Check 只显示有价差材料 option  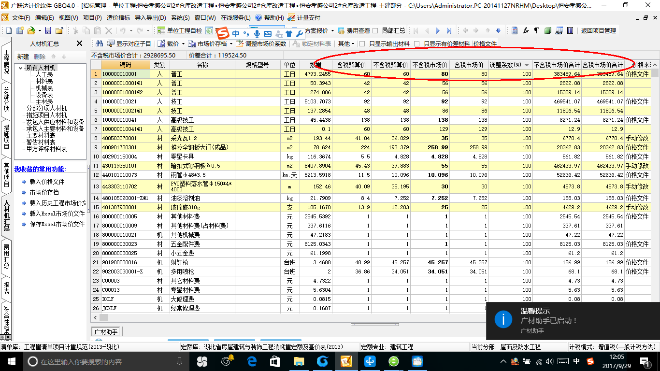[x=417, y=43]
